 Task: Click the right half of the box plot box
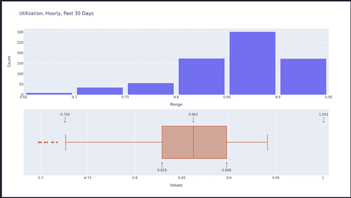point(210,142)
